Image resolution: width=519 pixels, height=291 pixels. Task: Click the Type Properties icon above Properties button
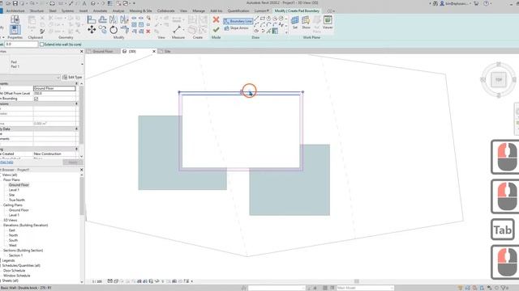15,19
